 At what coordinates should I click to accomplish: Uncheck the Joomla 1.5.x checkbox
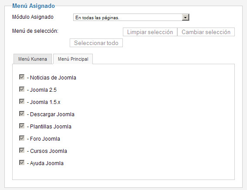tap(22, 101)
